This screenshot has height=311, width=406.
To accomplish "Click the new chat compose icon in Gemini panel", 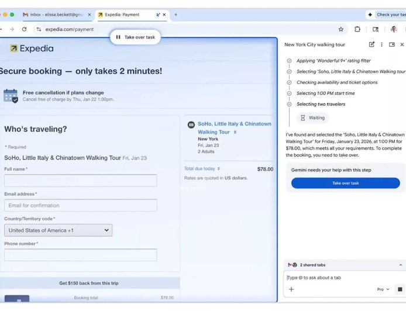I will 371,44.
